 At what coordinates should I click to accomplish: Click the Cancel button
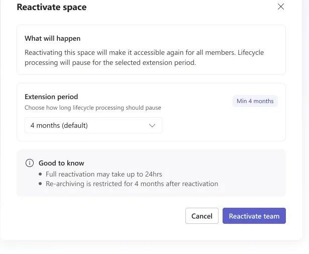[202, 216]
